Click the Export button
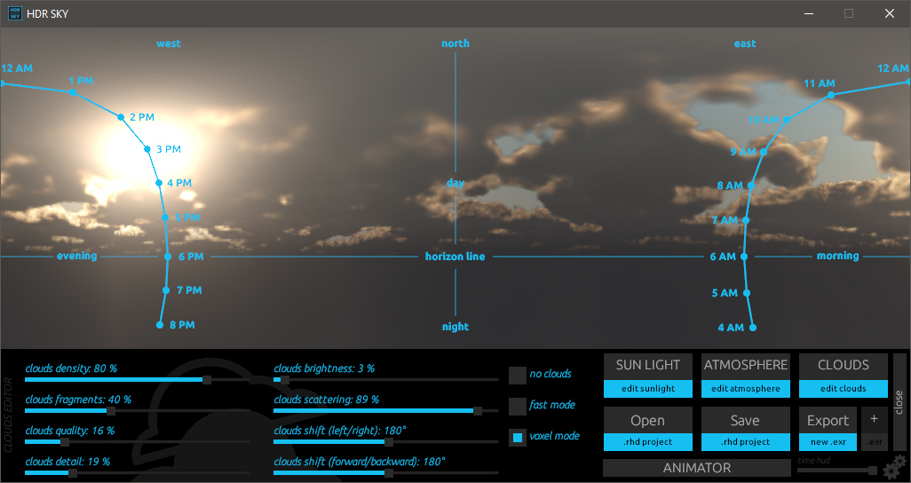911x483 pixels. 828,420
